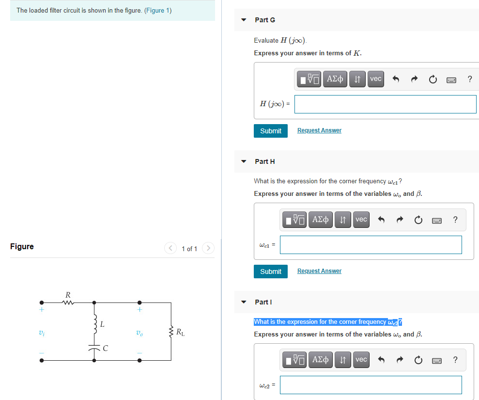Image resolution: width=479 pixels, height=400 pixels.
Task: Click the redo arrow in Part G toolbar
Action: pyautogui.click(x=414, y=79)
